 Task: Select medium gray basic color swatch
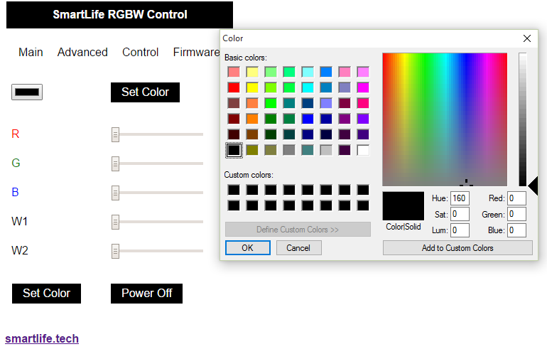[289, 150]
